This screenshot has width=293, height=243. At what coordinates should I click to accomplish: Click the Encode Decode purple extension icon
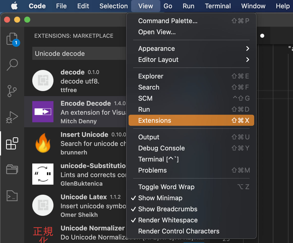coord(43,112)
